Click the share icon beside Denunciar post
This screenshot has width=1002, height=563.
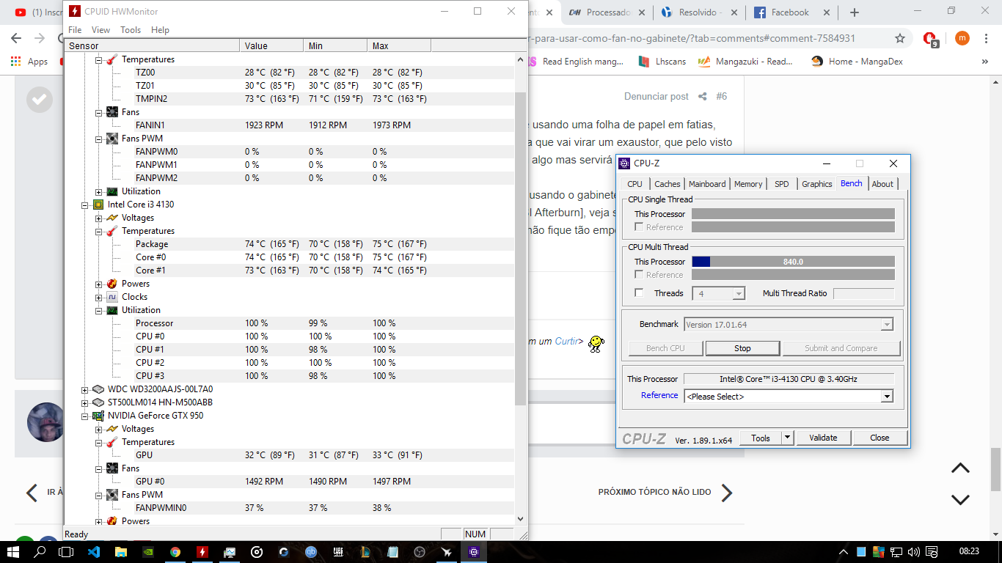(x=703, y=96)
